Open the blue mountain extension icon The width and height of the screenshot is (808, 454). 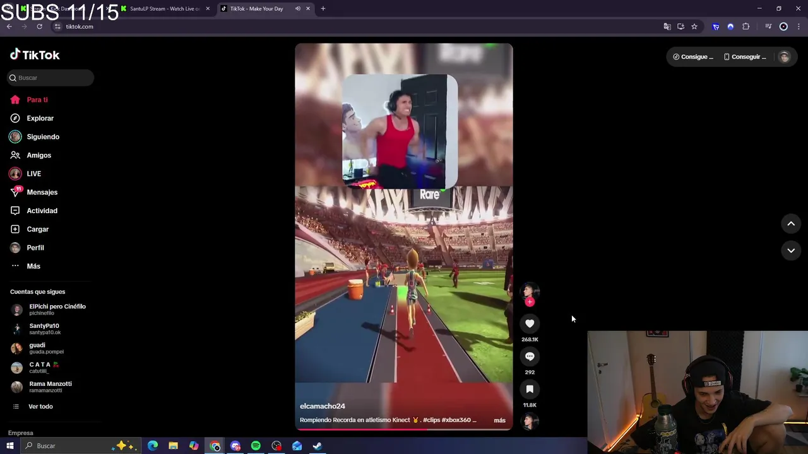pyautogui.click(x=730, y=26)
